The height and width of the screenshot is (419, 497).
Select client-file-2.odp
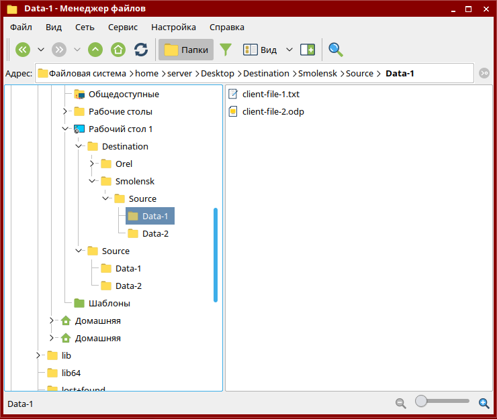click(x=273, y=112)
